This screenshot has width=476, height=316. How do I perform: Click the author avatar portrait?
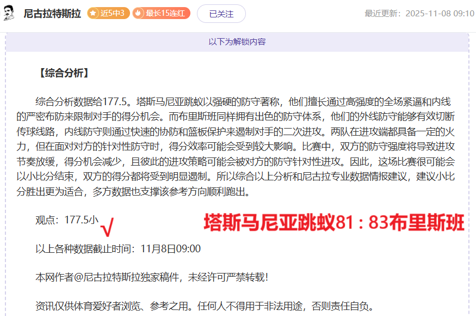[9, 13]
